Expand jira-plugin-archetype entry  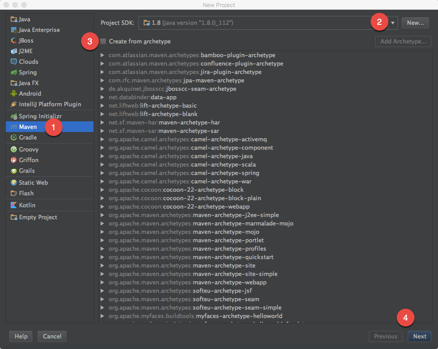click(x=102, y=72)
